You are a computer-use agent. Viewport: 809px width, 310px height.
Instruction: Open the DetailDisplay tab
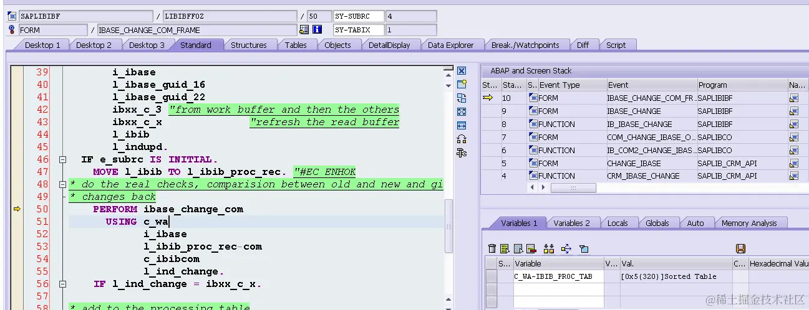(389, 45)
